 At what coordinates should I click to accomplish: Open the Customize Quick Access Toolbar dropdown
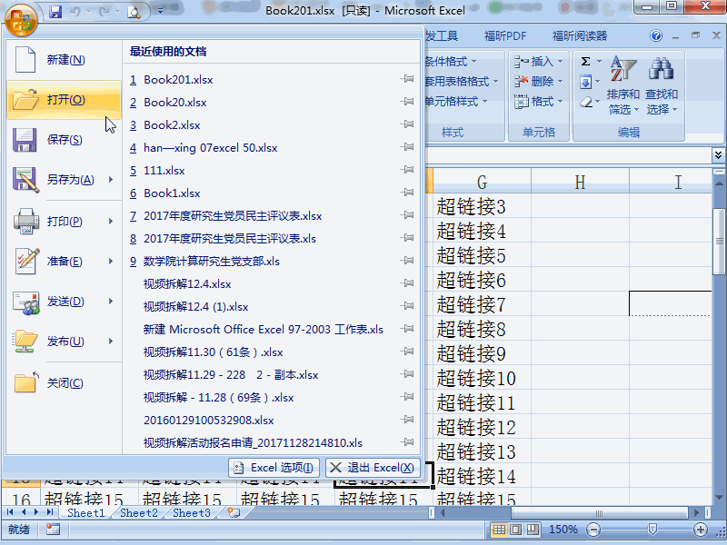click(x=160, y=11)
